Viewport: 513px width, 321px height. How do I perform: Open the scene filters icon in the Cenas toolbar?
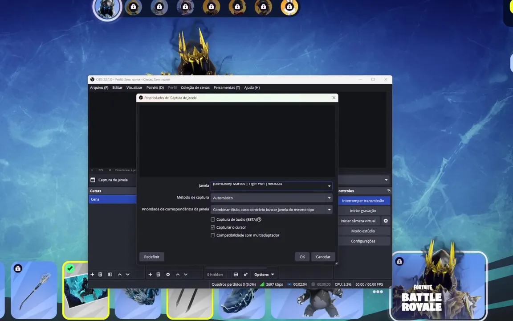[110, 275]
